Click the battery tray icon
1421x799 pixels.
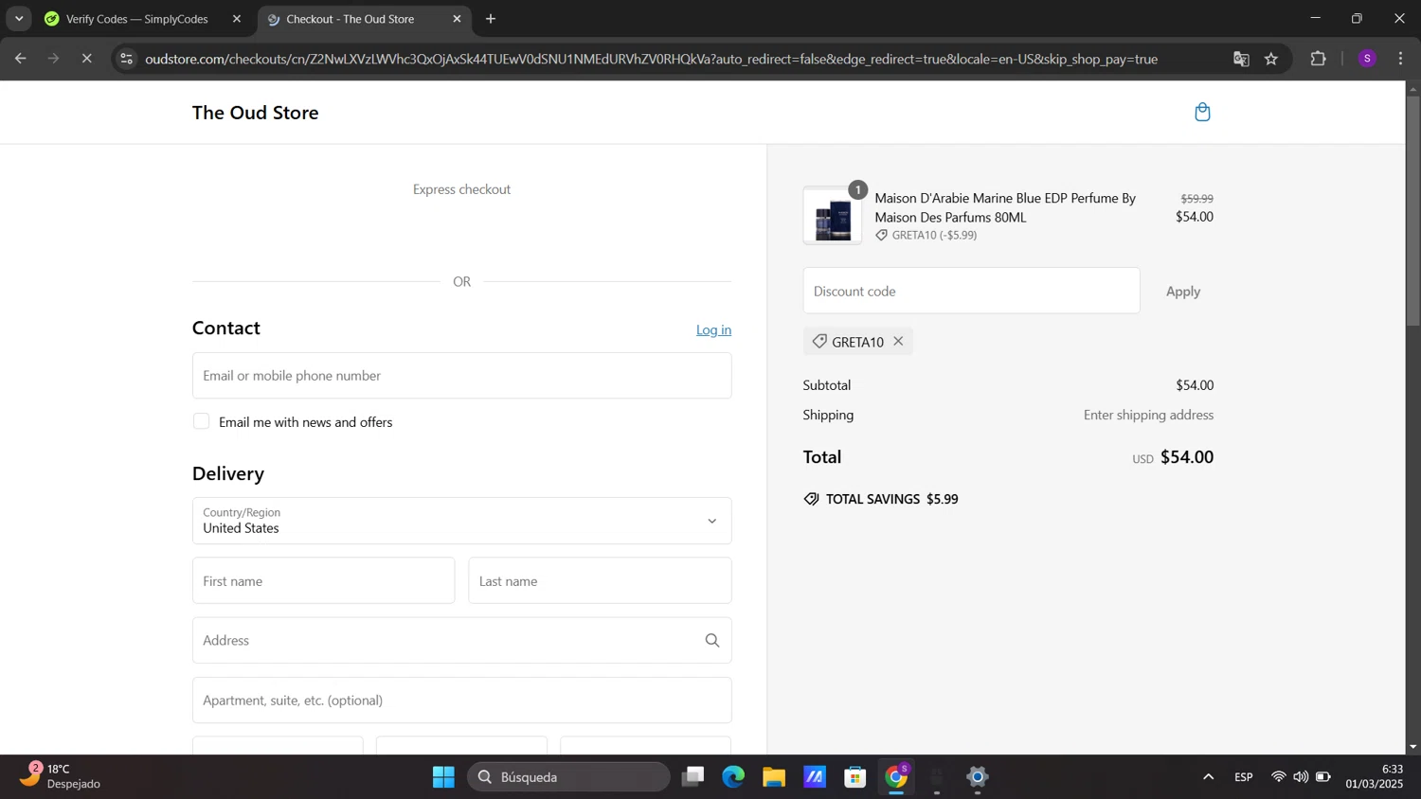1323,777
